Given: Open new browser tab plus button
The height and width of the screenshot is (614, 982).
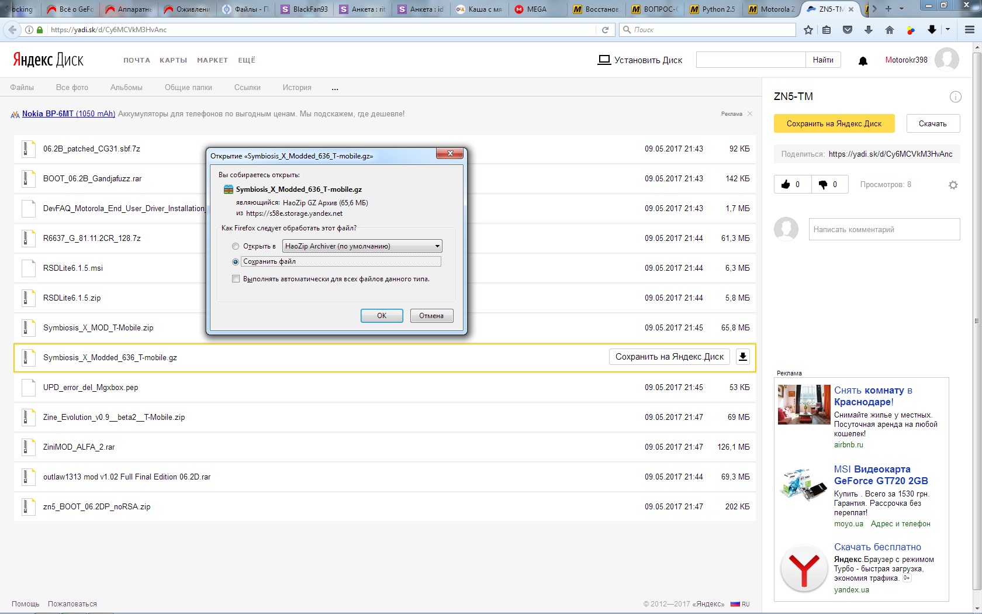Looking at the screenshot, I should click(888, 9).
